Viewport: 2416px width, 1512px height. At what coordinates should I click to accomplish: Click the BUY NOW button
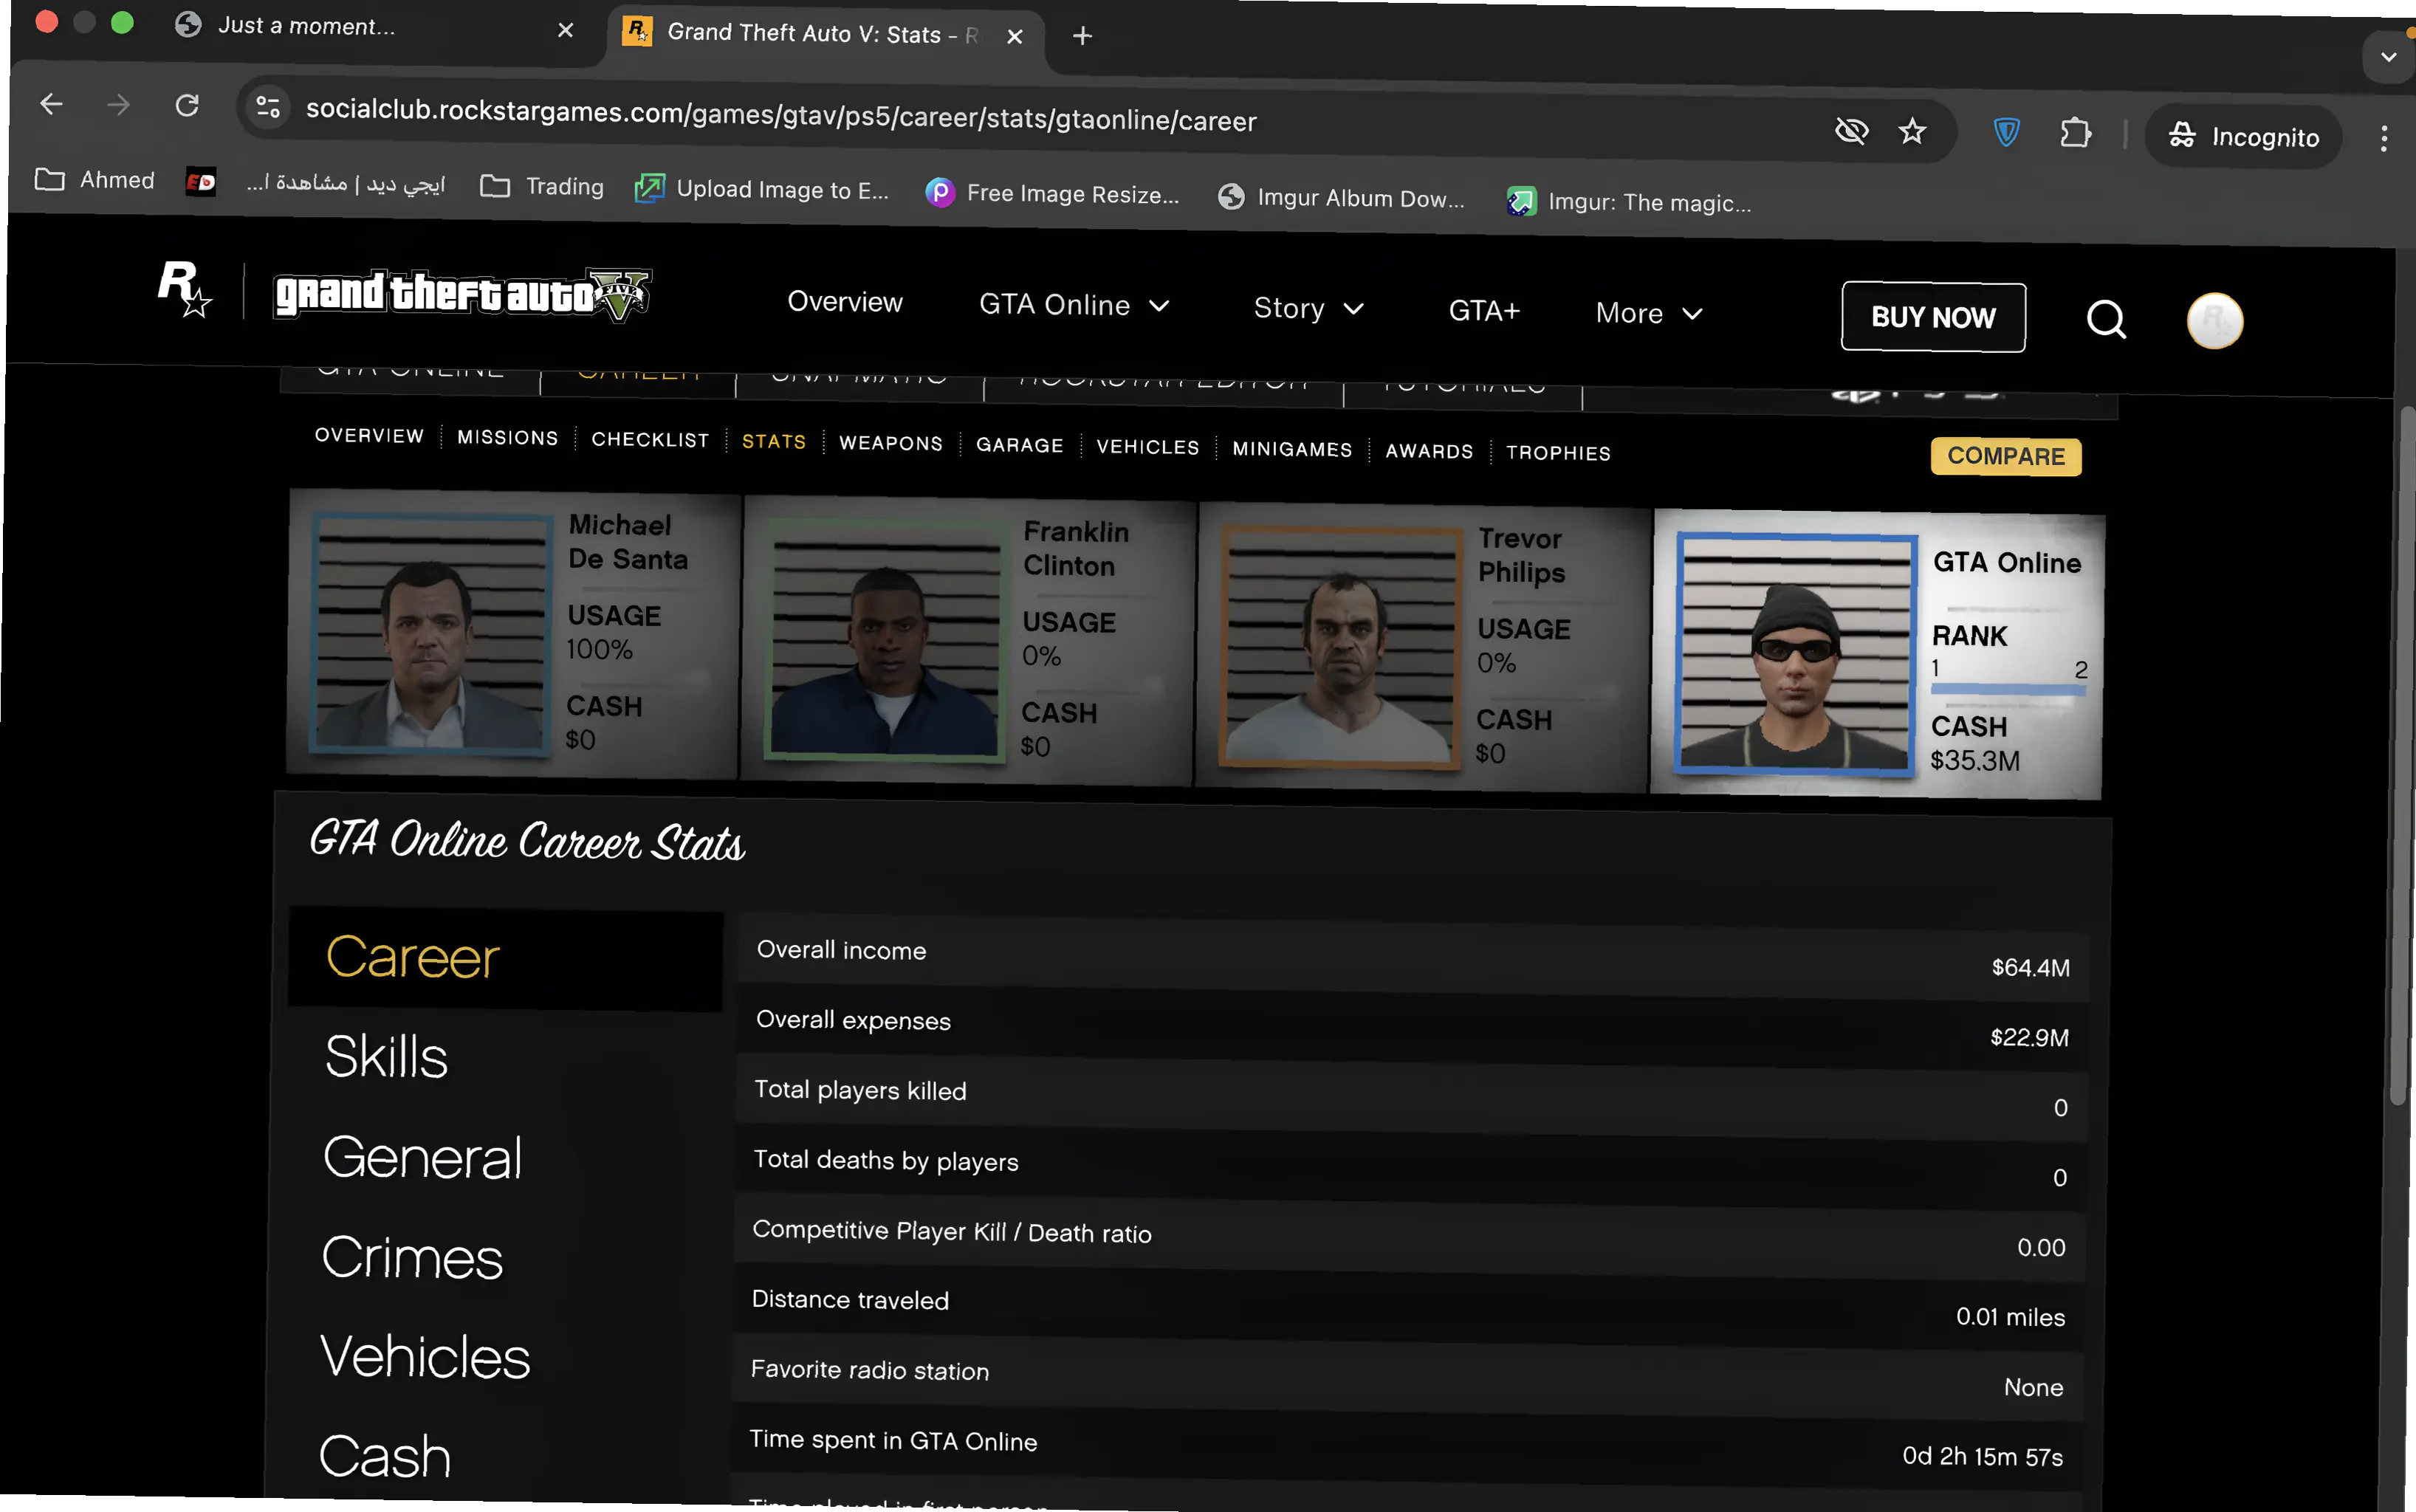point(1932,317)
